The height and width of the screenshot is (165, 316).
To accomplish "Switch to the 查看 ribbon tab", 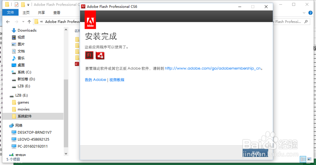I will 57,13.
